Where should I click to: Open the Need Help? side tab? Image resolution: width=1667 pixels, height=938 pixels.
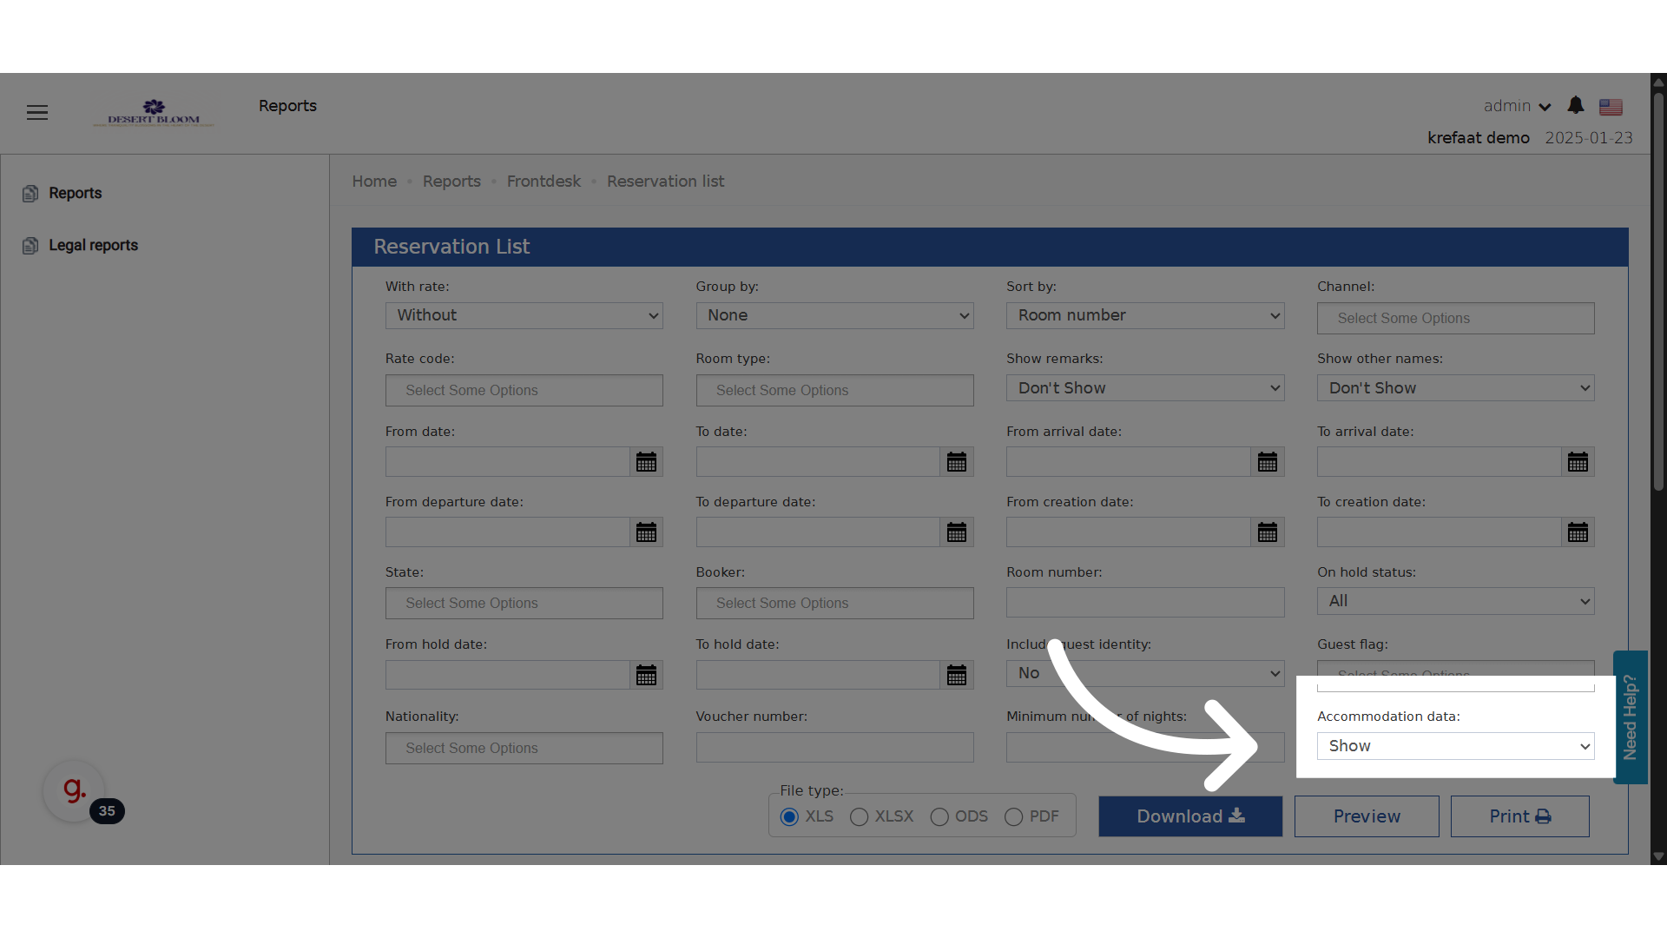coord(1631,717)
